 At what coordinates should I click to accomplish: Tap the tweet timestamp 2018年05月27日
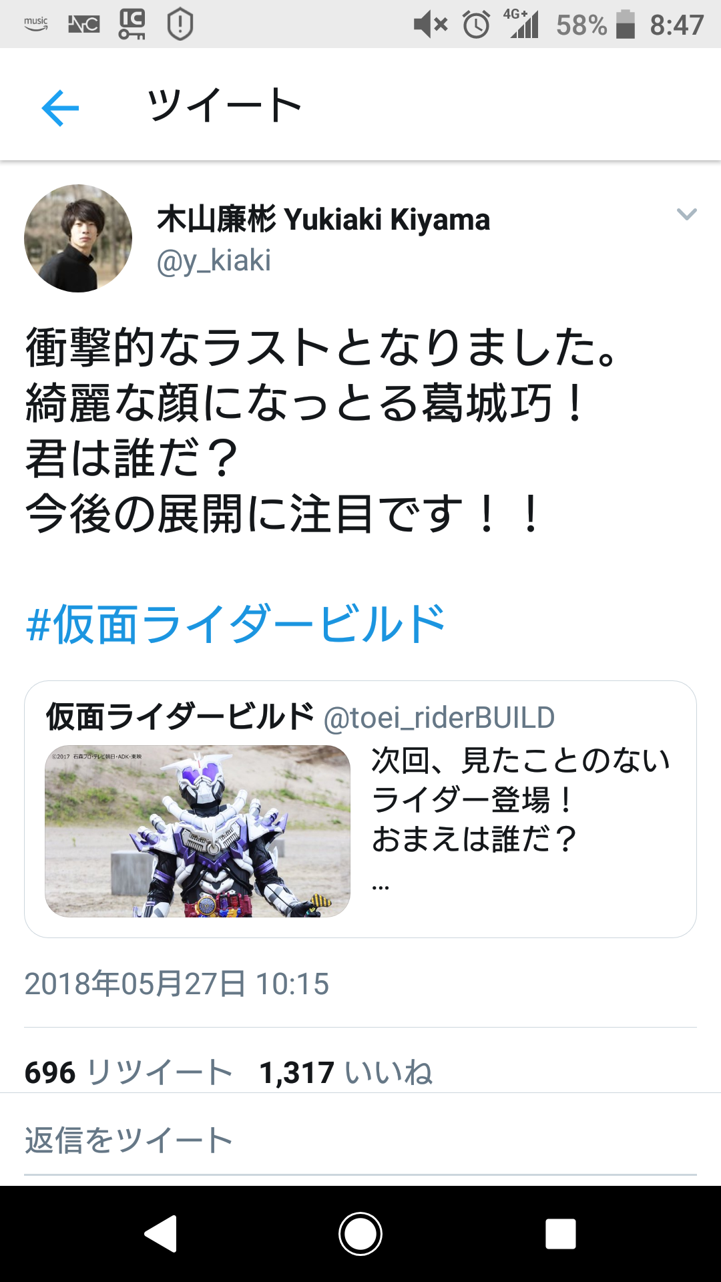177,984
